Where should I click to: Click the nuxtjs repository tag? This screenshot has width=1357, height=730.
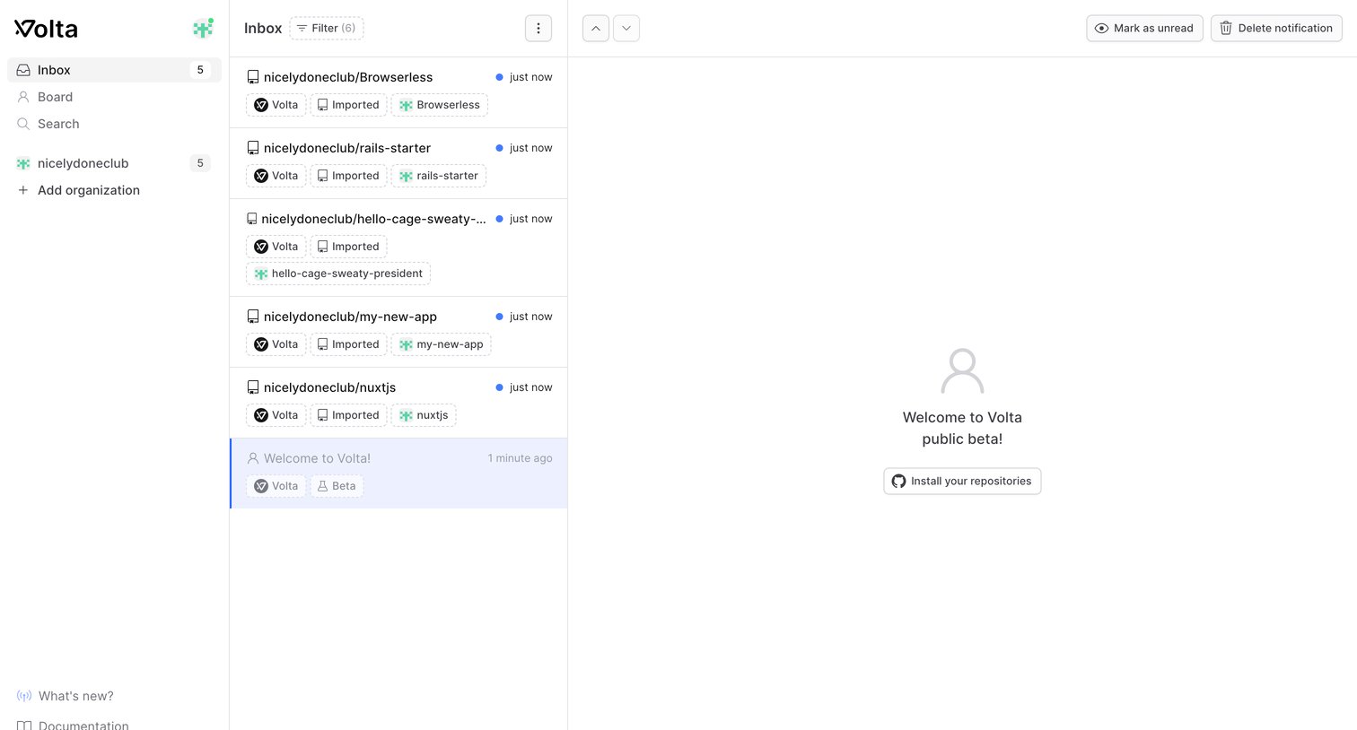pyautogui.click(x=424, y=415)
